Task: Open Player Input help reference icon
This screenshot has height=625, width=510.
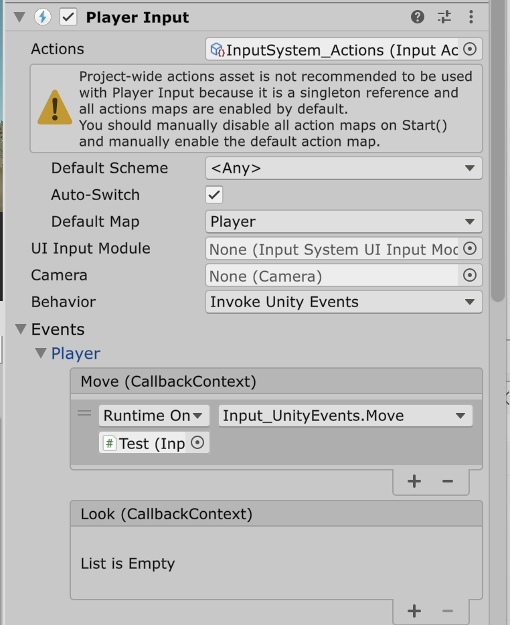Action: (x=418, y=17)
